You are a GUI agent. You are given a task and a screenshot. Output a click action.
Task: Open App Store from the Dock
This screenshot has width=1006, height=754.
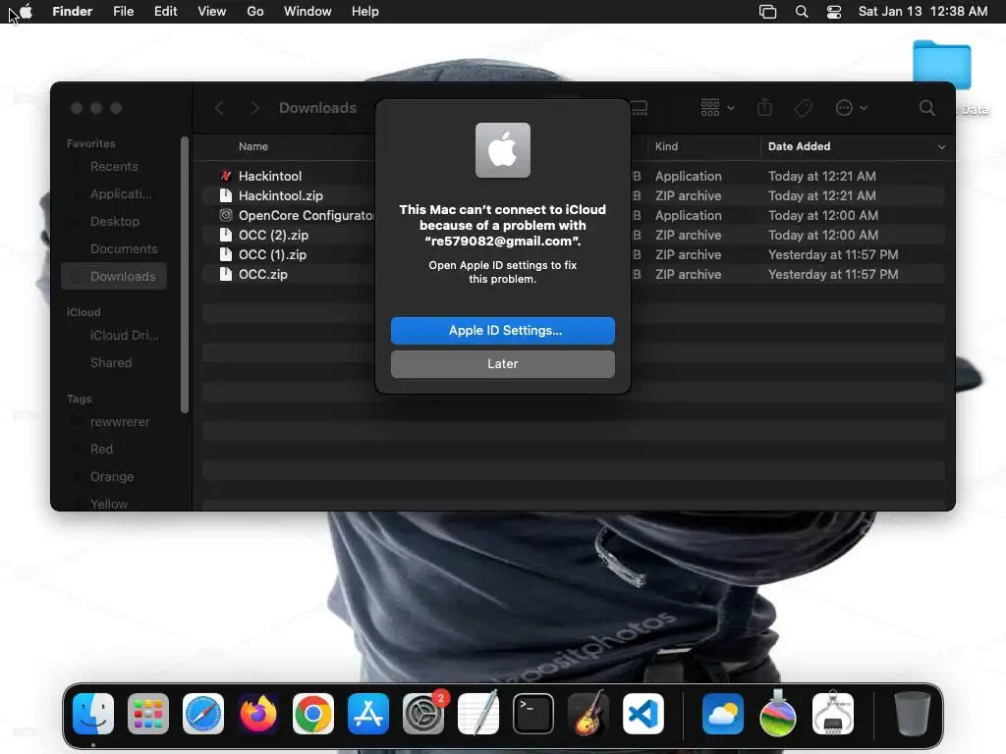click(x=368, y=714)
